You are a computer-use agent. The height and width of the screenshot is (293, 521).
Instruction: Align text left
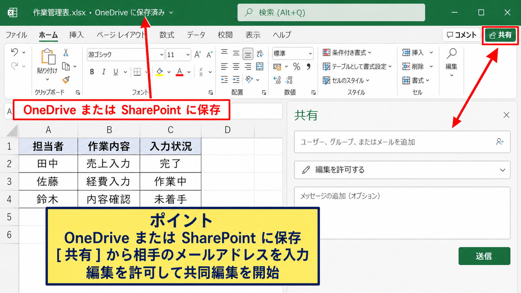(224, 67)
